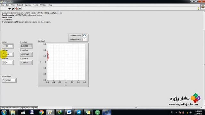Show hidden tray icons arrow
Screen dimensions: 205x115
176,112
